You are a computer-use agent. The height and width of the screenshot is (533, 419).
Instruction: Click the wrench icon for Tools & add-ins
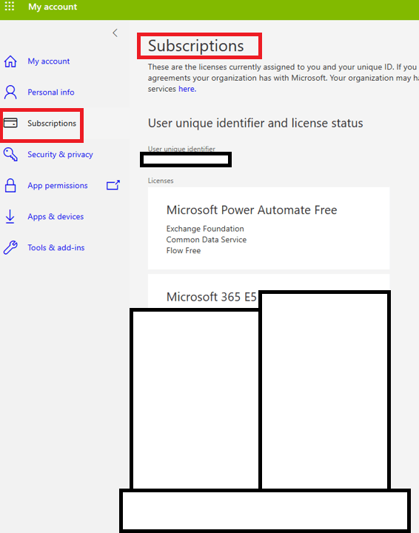coord(10,248)
